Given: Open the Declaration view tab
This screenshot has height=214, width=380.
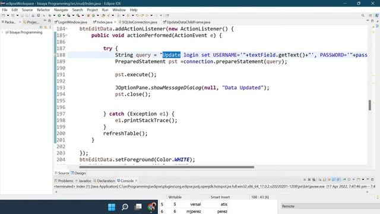Looking at the screenshot, I should [x=104, y=181].
